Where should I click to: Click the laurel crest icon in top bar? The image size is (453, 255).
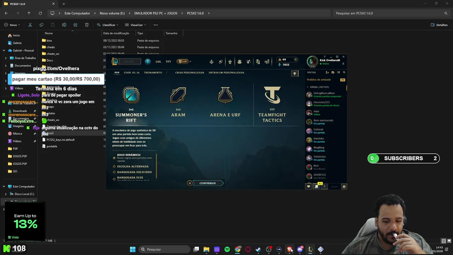click(x=230, y=62)
